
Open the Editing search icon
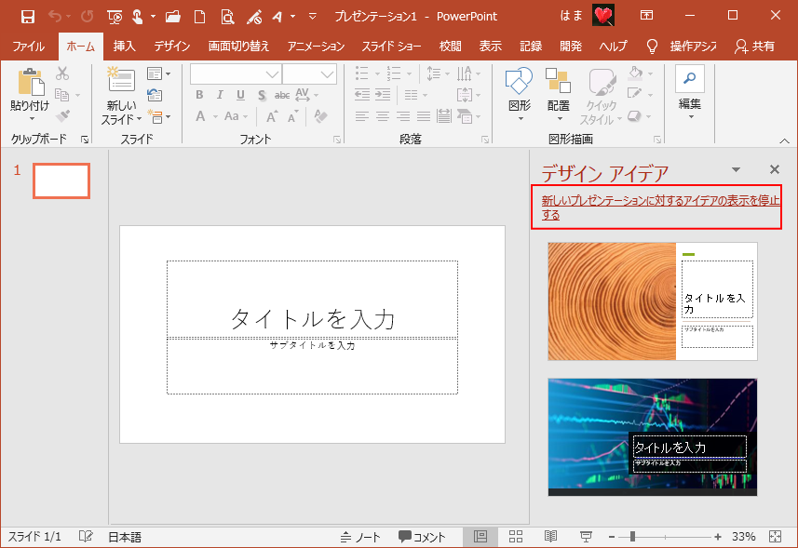pyautogui.click(x=690, y=79)
